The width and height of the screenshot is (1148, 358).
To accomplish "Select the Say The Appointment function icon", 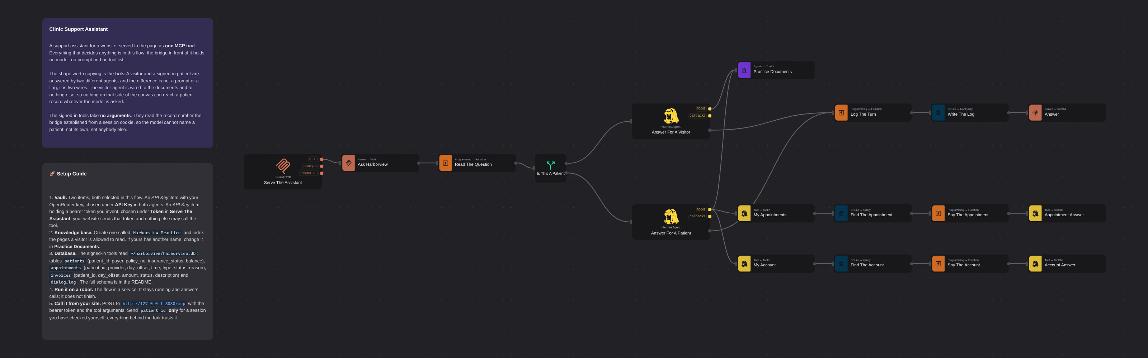I will (938, 213).
